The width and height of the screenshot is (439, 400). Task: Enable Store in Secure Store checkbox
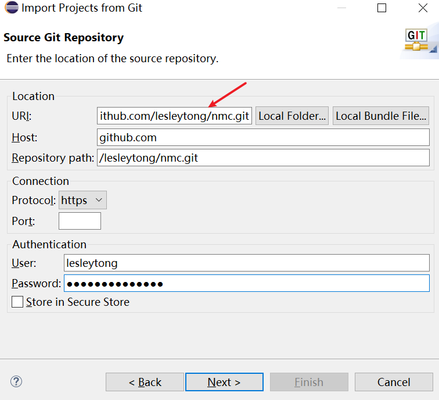click(17, 302)
